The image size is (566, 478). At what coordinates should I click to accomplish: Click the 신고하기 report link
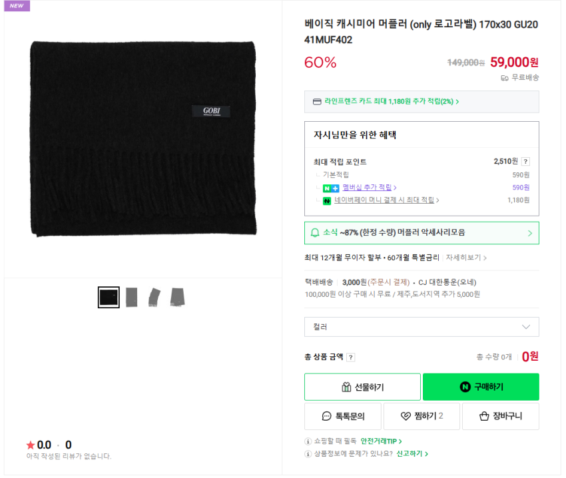pos(412,454)
